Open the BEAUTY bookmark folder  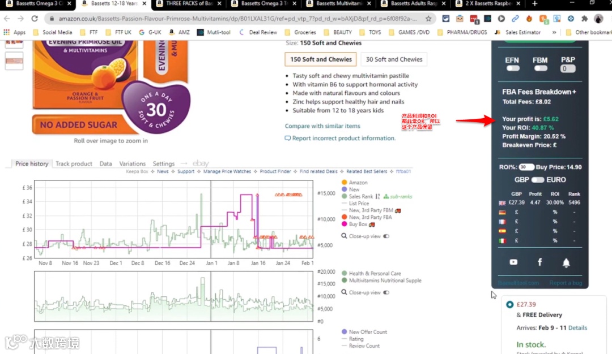pos(338,32)
